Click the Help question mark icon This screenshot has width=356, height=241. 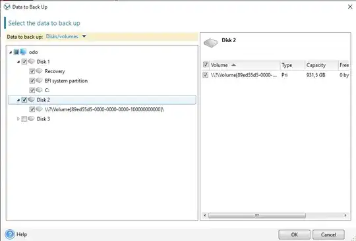point(9,234)
